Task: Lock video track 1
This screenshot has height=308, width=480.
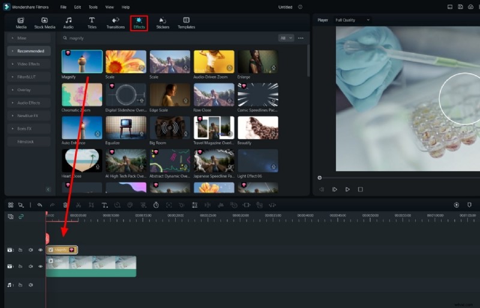Action: pyautogui.click(x=20, y=267)
